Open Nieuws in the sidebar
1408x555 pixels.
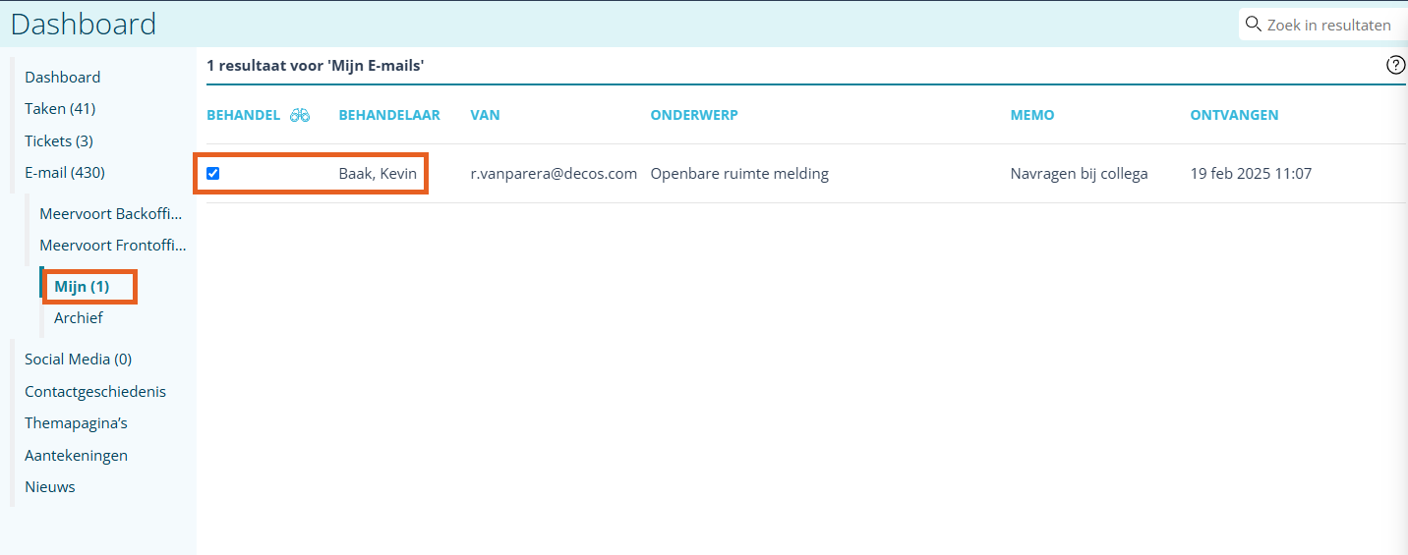(50, 487)
